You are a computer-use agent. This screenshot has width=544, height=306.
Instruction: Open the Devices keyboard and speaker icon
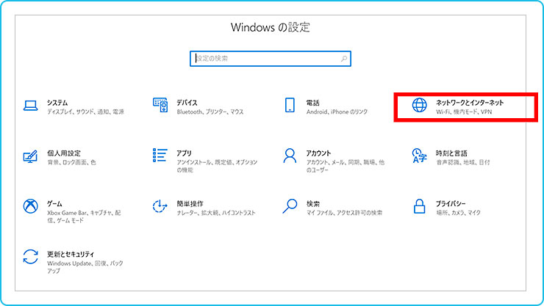160,105
